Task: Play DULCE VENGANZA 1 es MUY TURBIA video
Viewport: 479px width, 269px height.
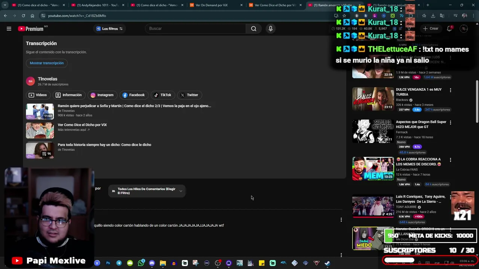Action: tap(373, 99)
